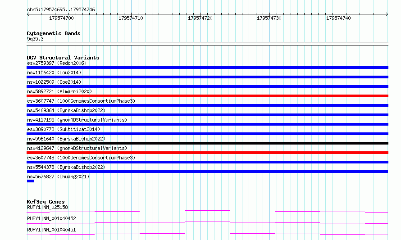
Task: Open gene RUFY1|NM_001040452 label
Action: [51, 218]
